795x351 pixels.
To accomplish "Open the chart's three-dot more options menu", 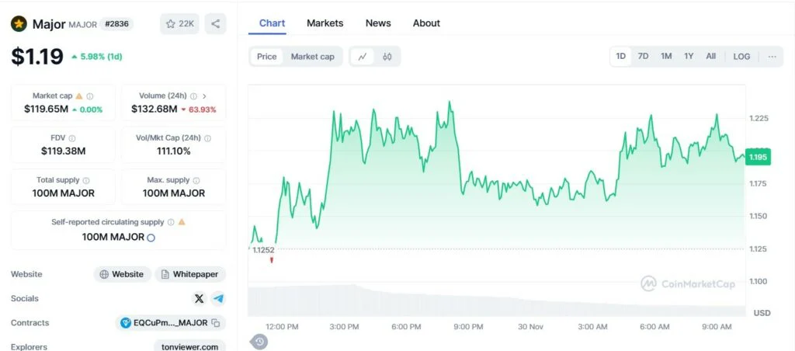I will click(x=772, y=57).
